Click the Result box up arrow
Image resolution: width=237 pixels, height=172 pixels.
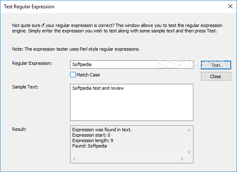click(x=189, y=130)
